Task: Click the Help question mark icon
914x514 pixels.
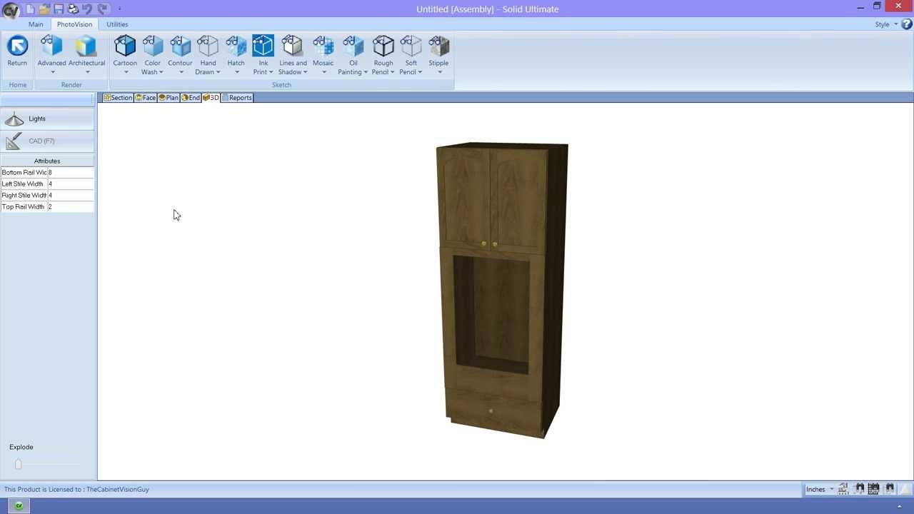Action: pos(906,24)
